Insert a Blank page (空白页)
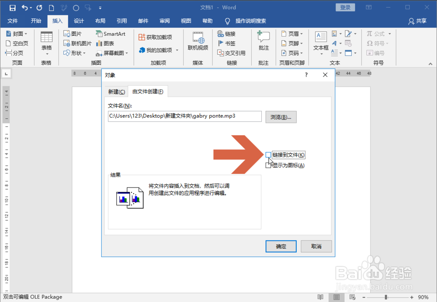Viewport: 437px width, 302px height. tap(17, 43)
